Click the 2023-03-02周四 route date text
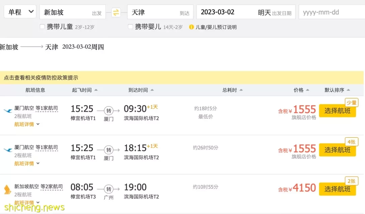The width and height of the screenshot is (365, 214). [x=83, y=47]
